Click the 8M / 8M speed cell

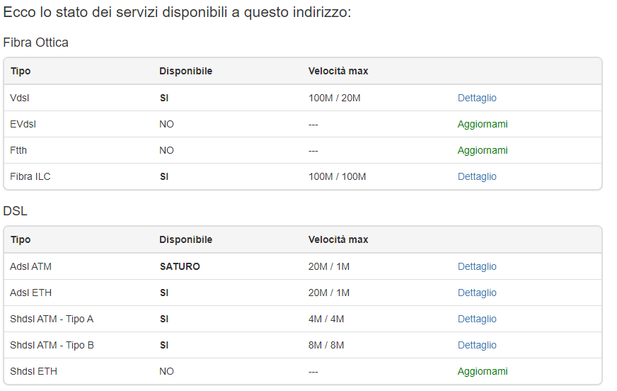coord(326,345)
